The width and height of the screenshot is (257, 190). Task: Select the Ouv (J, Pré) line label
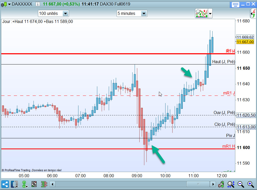click(x=224, y=112)
